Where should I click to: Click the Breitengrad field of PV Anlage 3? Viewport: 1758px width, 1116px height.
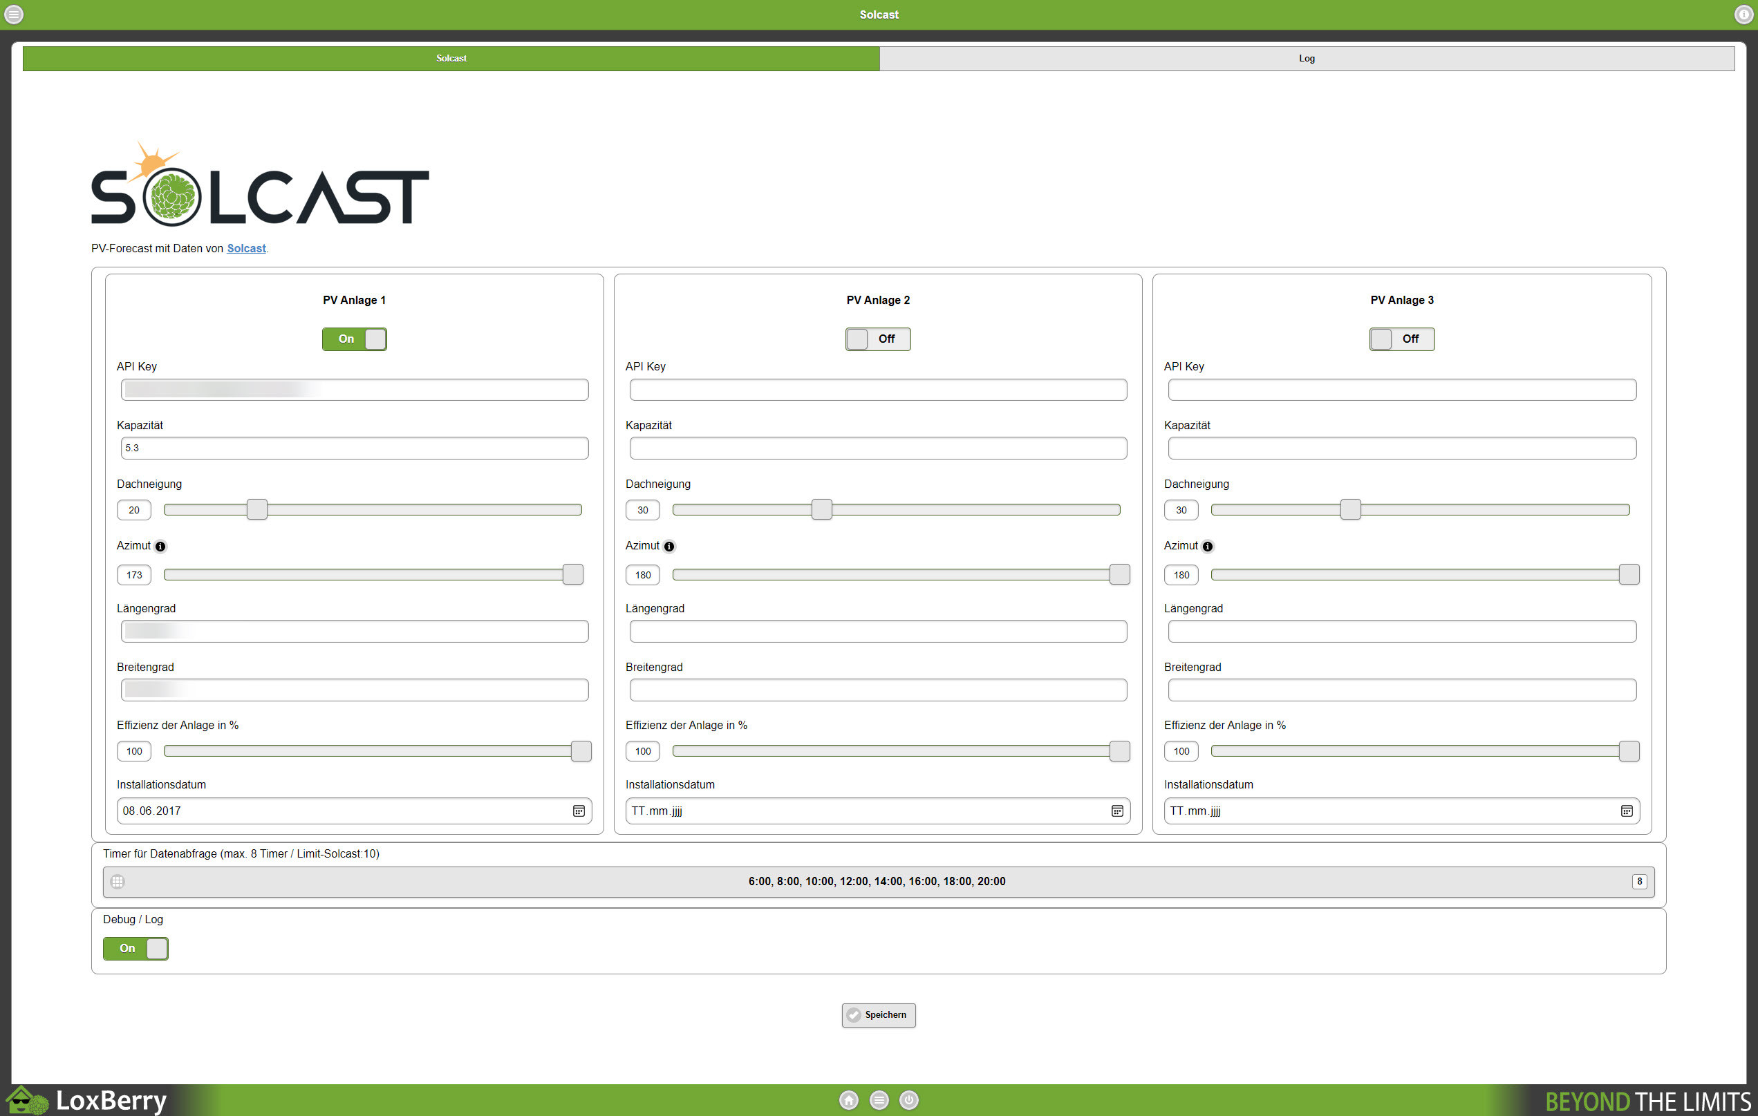click(1402, 690)
